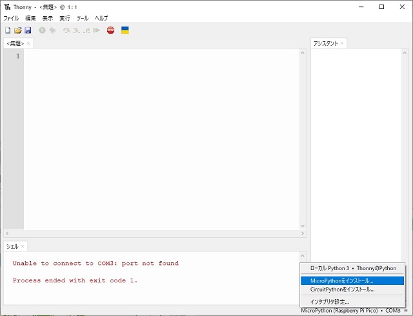Click the Resume execution icon
Screen dimensions: 413x316
click(96, 30)
